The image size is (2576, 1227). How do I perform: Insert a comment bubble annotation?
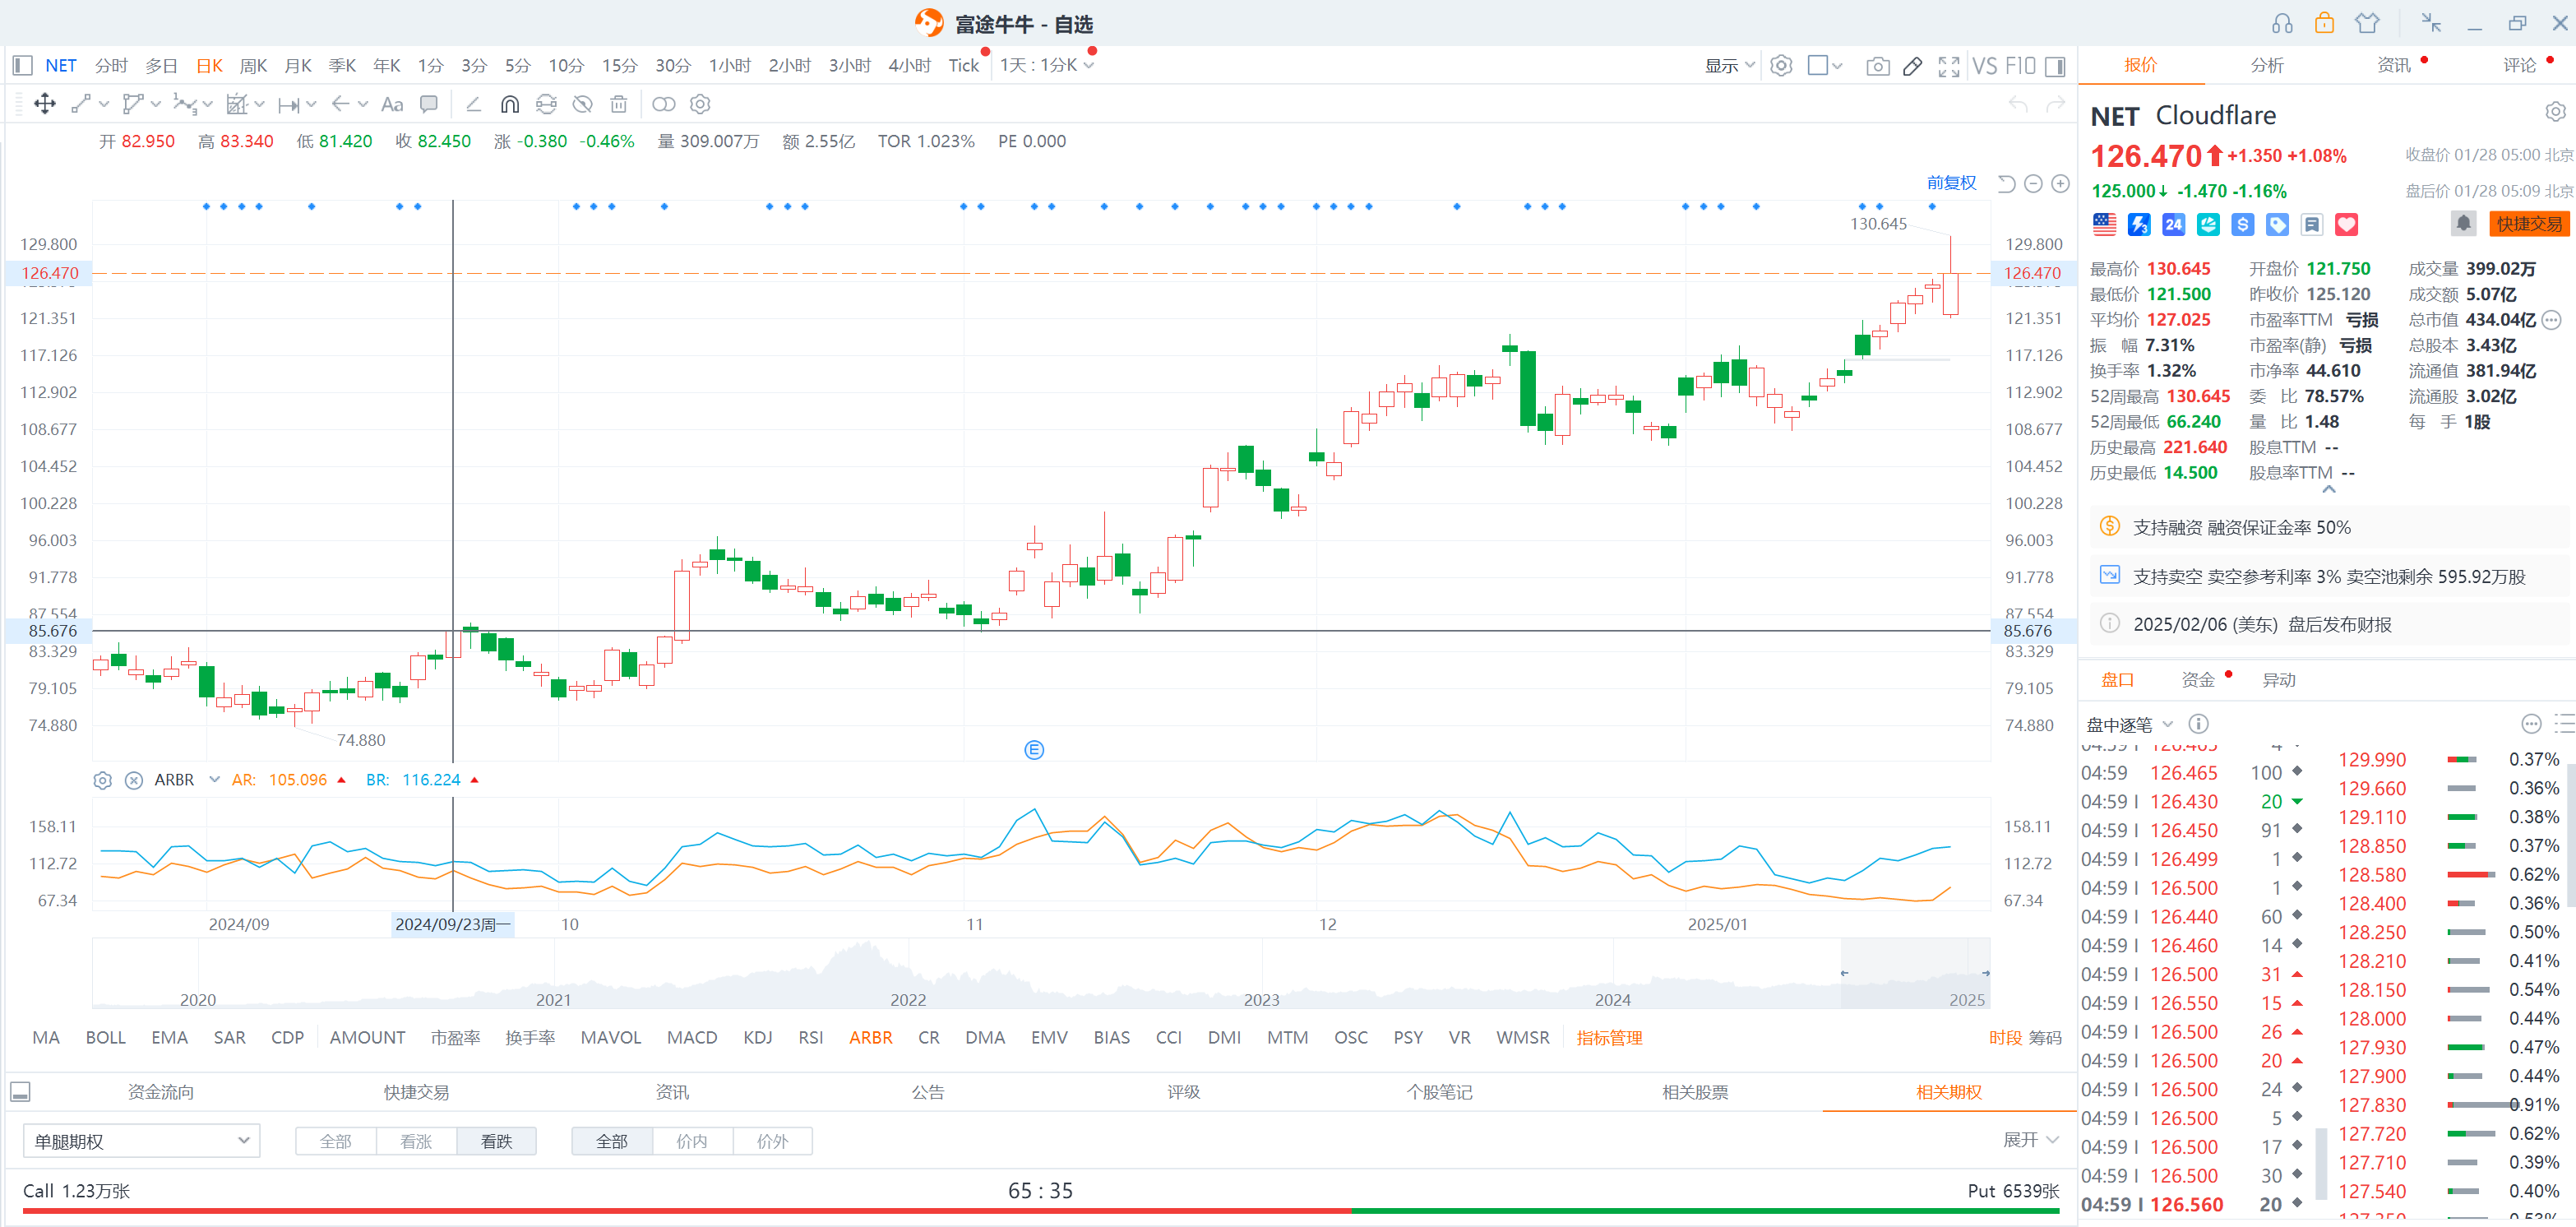click(x=429, y=104)
